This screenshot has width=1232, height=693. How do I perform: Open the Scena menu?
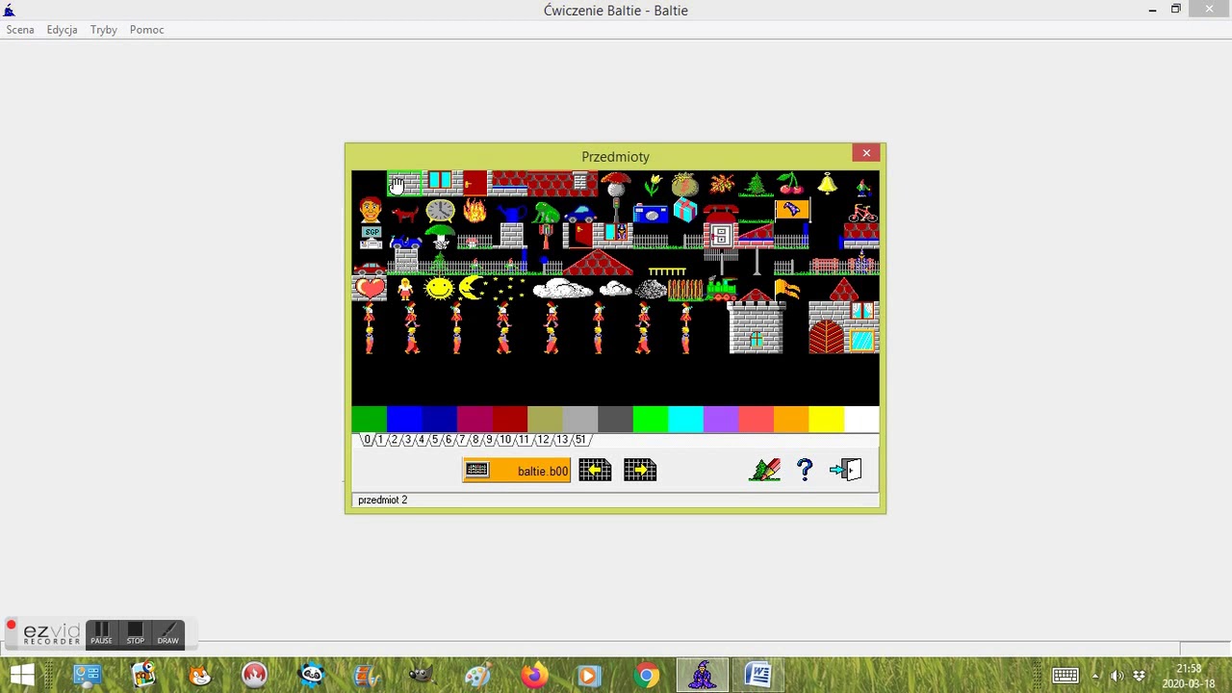[x=20, y=30]
